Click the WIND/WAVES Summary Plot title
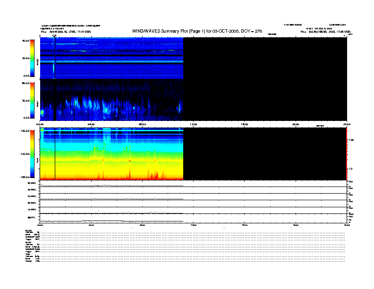 (x=197, y=31)
